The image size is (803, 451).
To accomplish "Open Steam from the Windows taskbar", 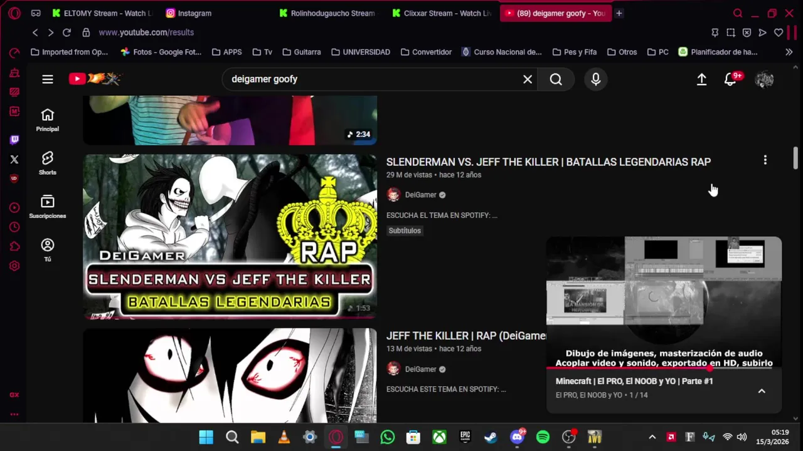I will [x=491, y=437].
